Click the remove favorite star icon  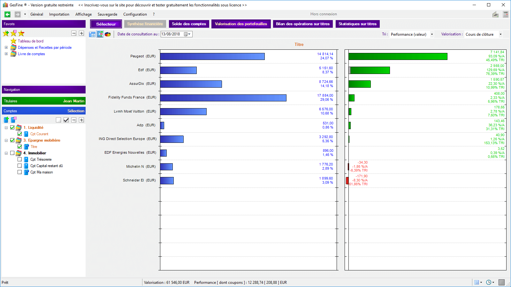[x=21, y=33]
